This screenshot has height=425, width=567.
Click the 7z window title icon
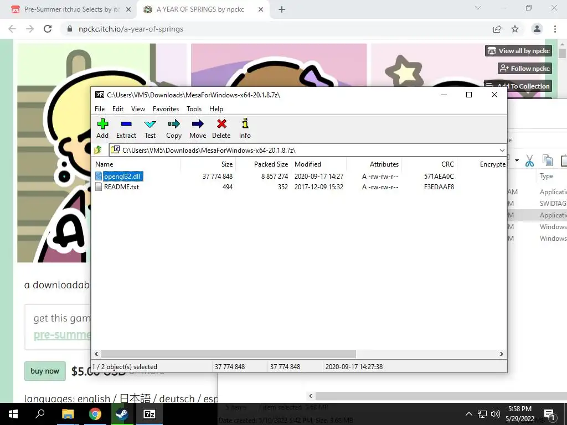point(100,95)
